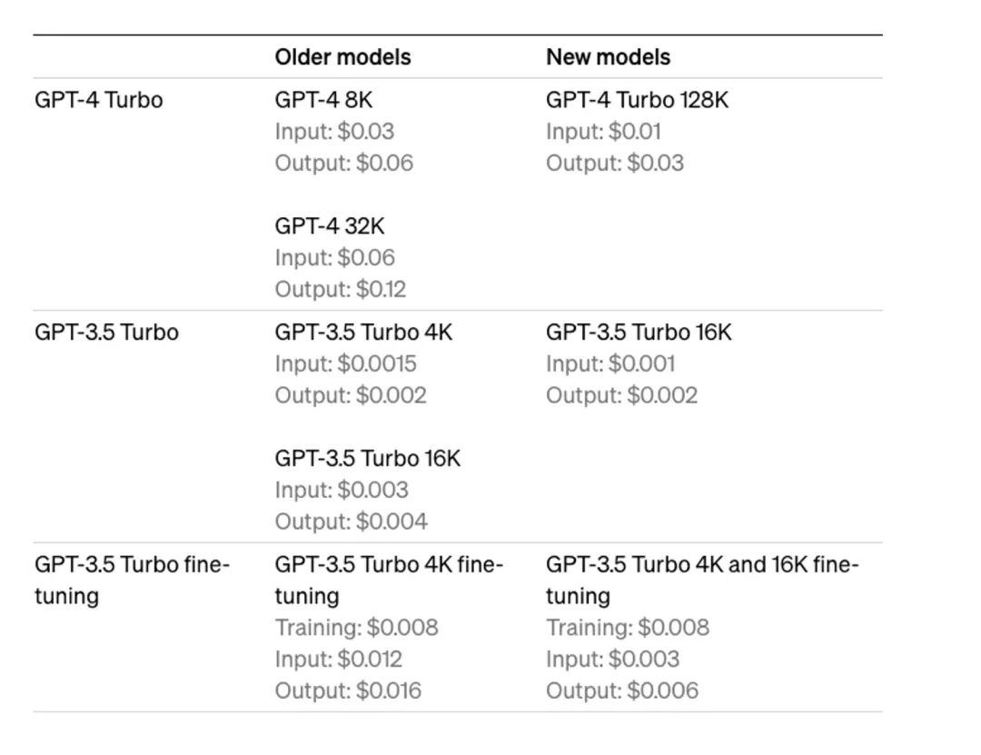Click the Older models column header
Screen dimensions: 981x755
(342, 57)
